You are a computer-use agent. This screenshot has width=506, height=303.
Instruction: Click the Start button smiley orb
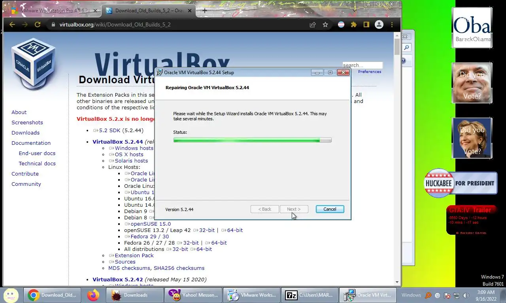click(x=11, y=295)
